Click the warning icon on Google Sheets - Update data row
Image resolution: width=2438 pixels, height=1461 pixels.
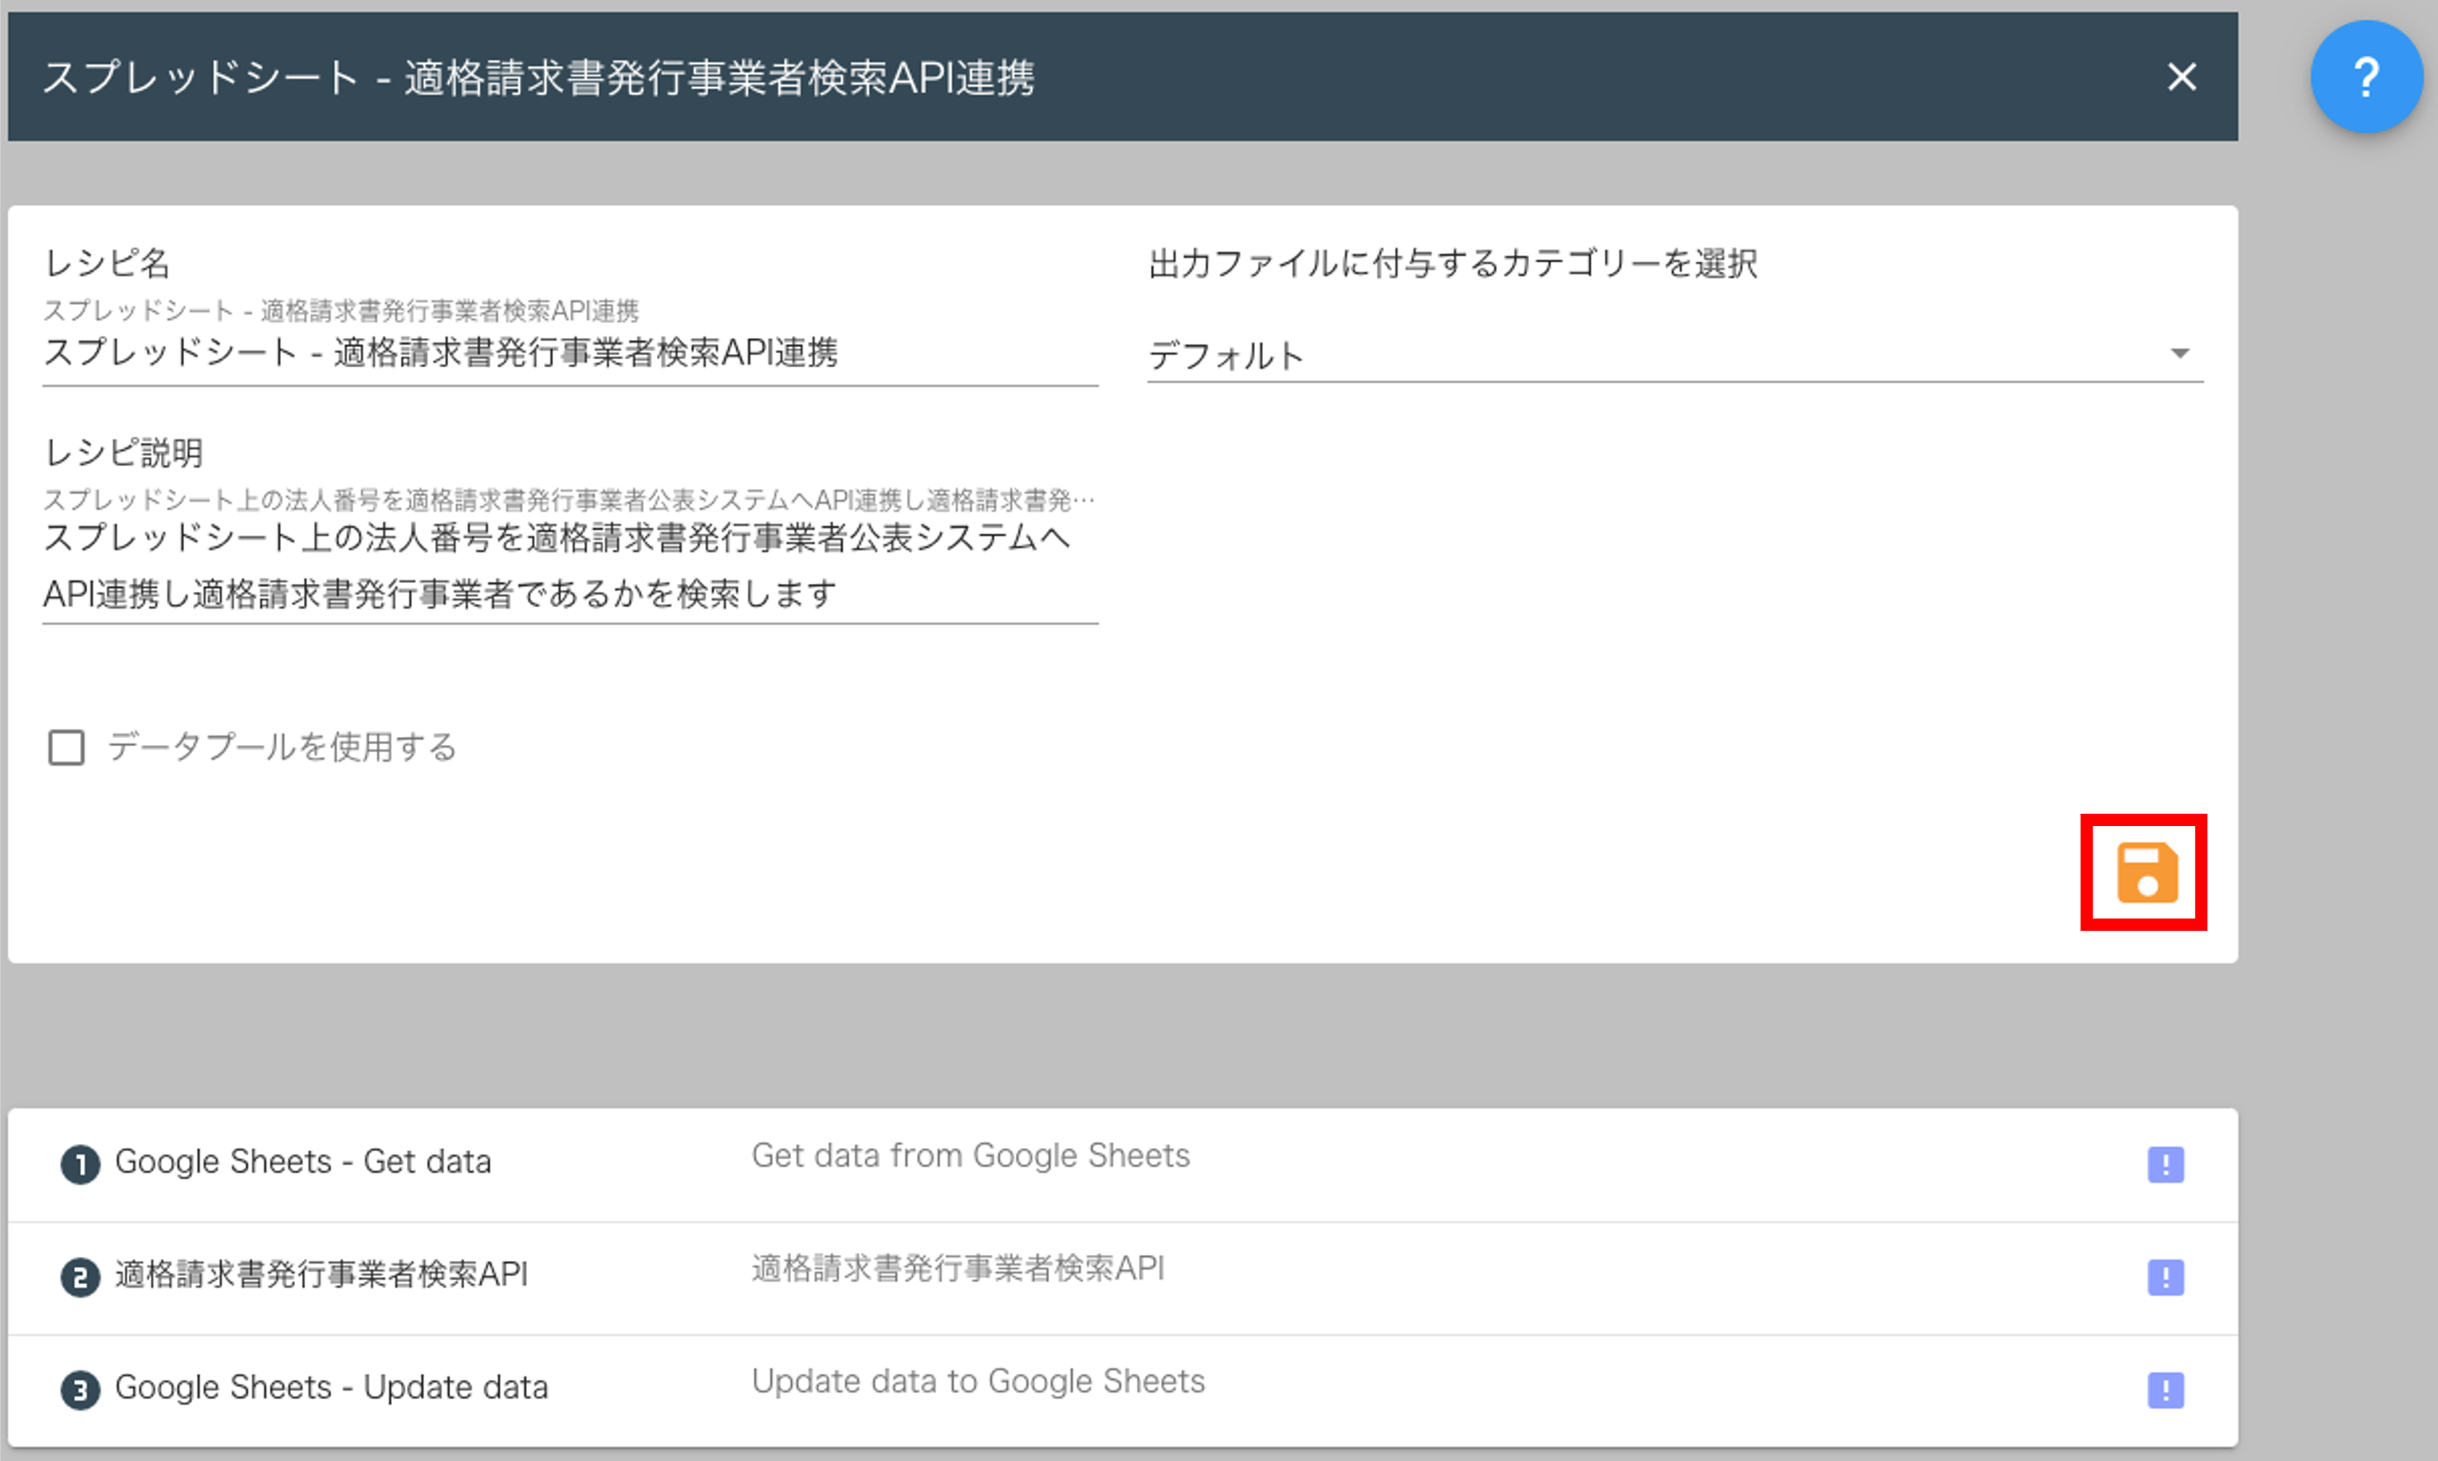[x=2165, y=1391]
